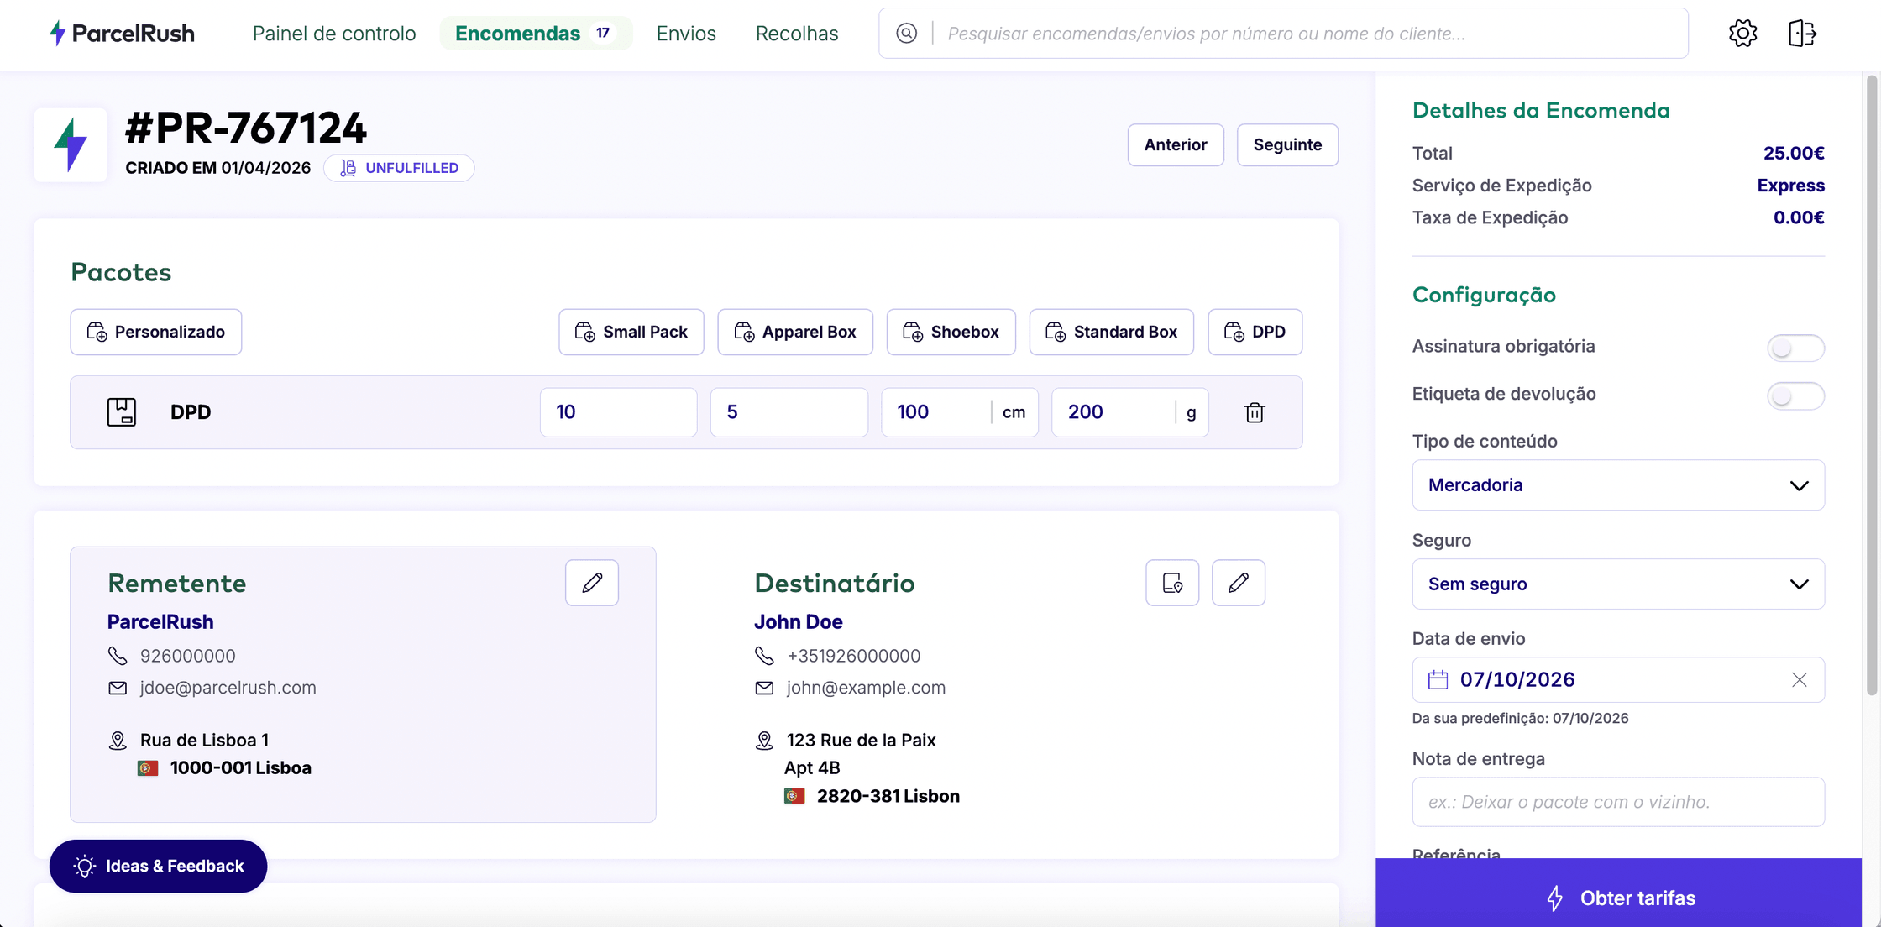Add a Small Pack package preset
The height and width of the screenshot is (927, 1881).
tap(631, 332)
